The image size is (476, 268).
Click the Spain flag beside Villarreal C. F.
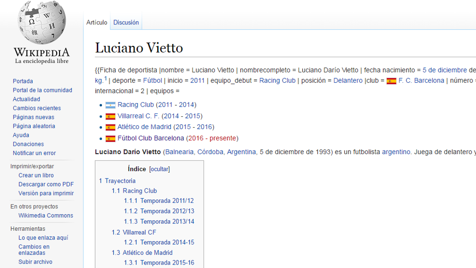tap(111, 116)
